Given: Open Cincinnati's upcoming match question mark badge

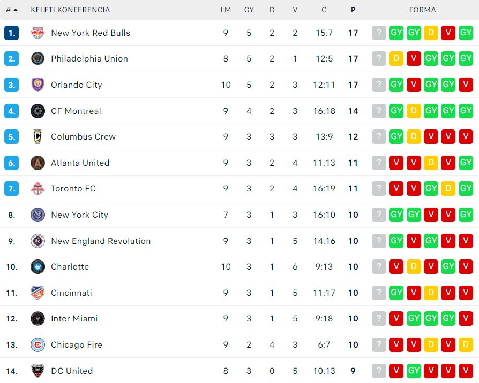Looking at the screenshot, I should point(379,293).
